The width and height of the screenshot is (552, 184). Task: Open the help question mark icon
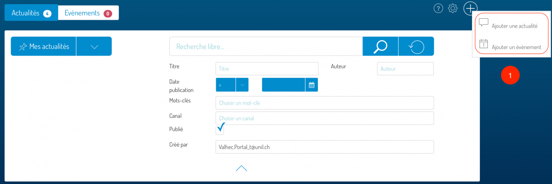click(x=438, y=9)
